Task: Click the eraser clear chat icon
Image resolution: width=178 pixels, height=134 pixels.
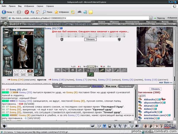Action: tap(99, 126)
